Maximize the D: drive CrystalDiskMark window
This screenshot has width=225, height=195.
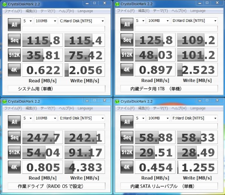pos(207,3)
